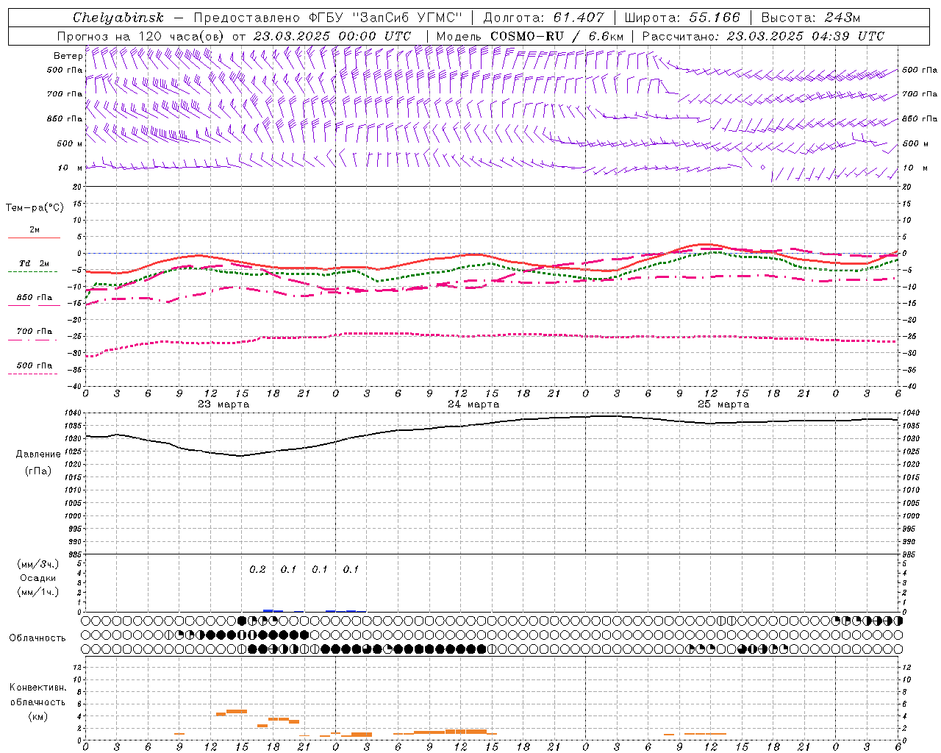The image size is (941, 753).
Task: Click the "Прогноз на 120 часа(ов)" forecast header
Action: [x=141, y=36]
